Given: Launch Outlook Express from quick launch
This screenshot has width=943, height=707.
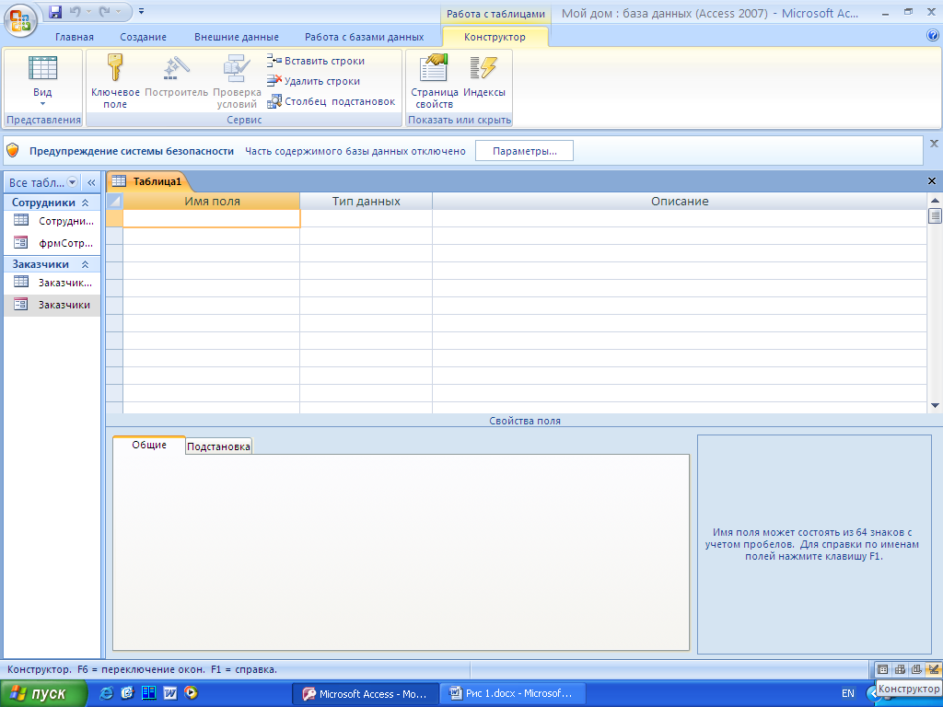Looking at the screenshot, I should (x=127, y=693).
